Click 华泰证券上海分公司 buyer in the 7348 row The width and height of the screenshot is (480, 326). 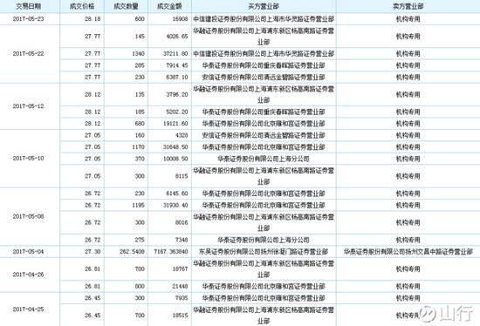(264, 240)
